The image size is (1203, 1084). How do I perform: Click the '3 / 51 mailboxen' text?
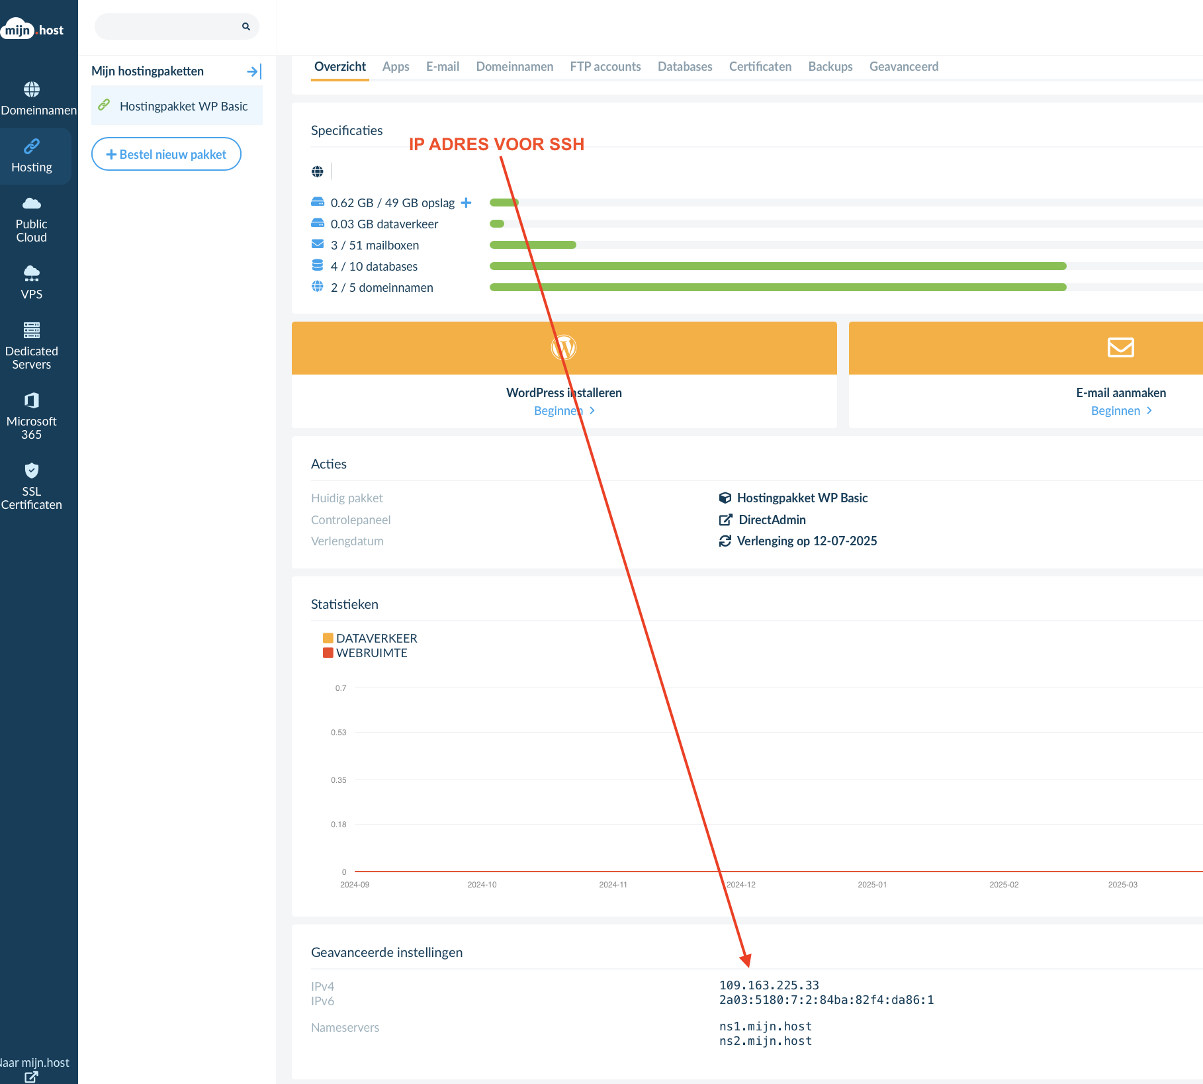[375, 245]
